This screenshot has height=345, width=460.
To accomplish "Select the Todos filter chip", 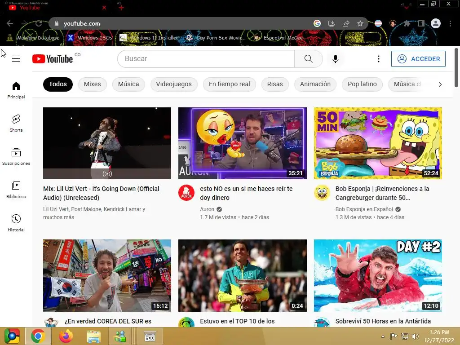I will (58, 84).
